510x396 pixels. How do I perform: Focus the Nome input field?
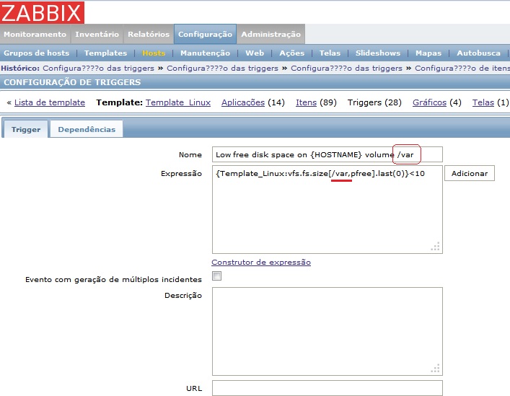(327, 154)
